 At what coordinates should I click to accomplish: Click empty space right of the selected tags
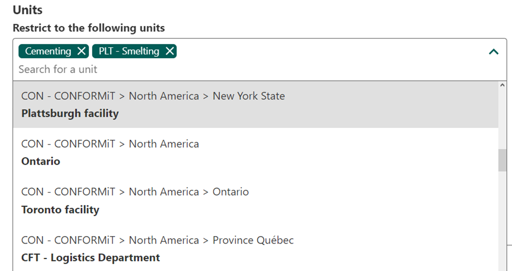click(x=319, y=52)
